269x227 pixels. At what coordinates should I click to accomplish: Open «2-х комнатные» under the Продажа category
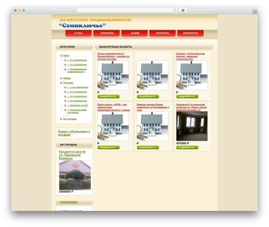pyautogui.click(x=77, y=92)
